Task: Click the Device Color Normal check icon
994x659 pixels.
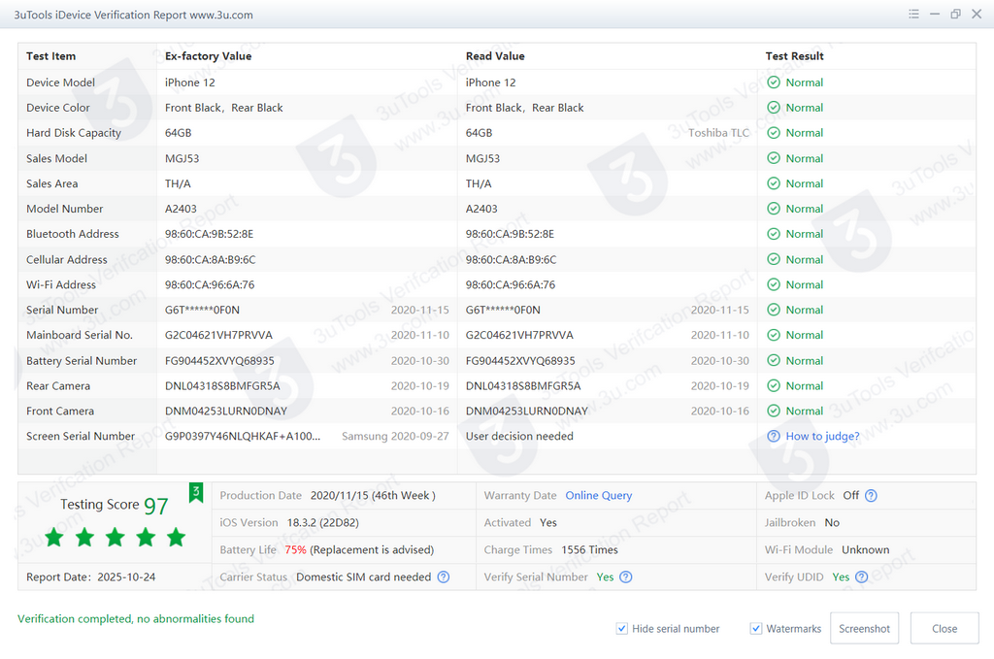Action: 774,108
